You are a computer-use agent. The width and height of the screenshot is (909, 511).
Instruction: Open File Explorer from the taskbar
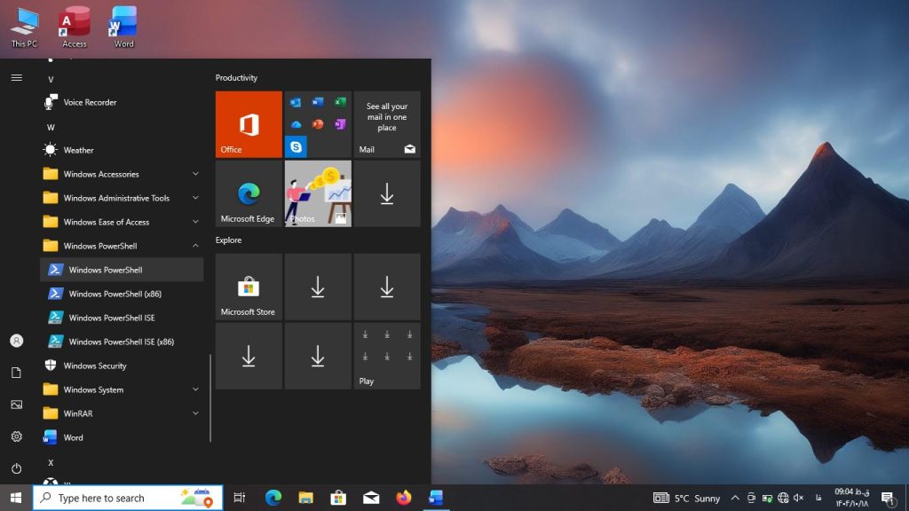point(305,498)
